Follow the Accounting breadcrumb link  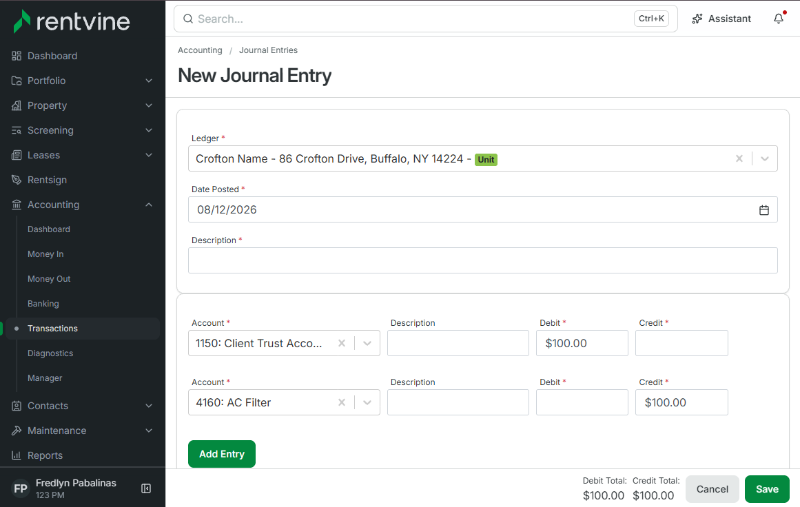click(x=200, y=50)
